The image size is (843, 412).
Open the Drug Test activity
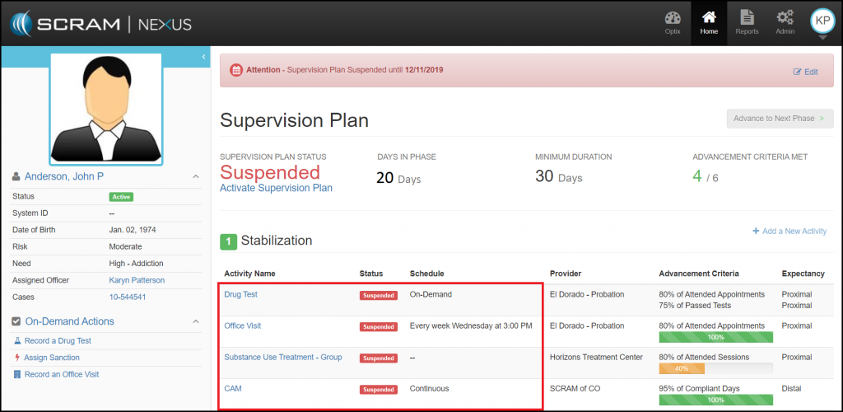tap(241, 294)
